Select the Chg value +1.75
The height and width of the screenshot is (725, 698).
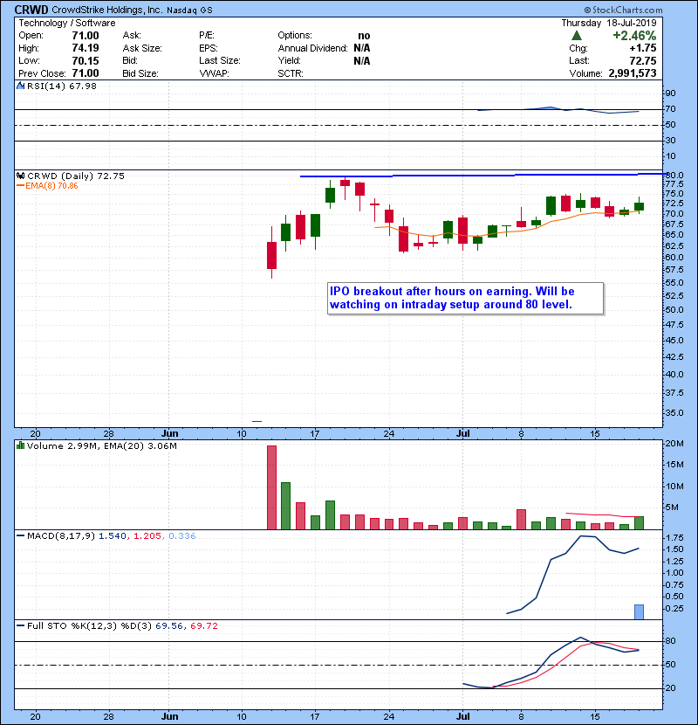tap(642, 48)
